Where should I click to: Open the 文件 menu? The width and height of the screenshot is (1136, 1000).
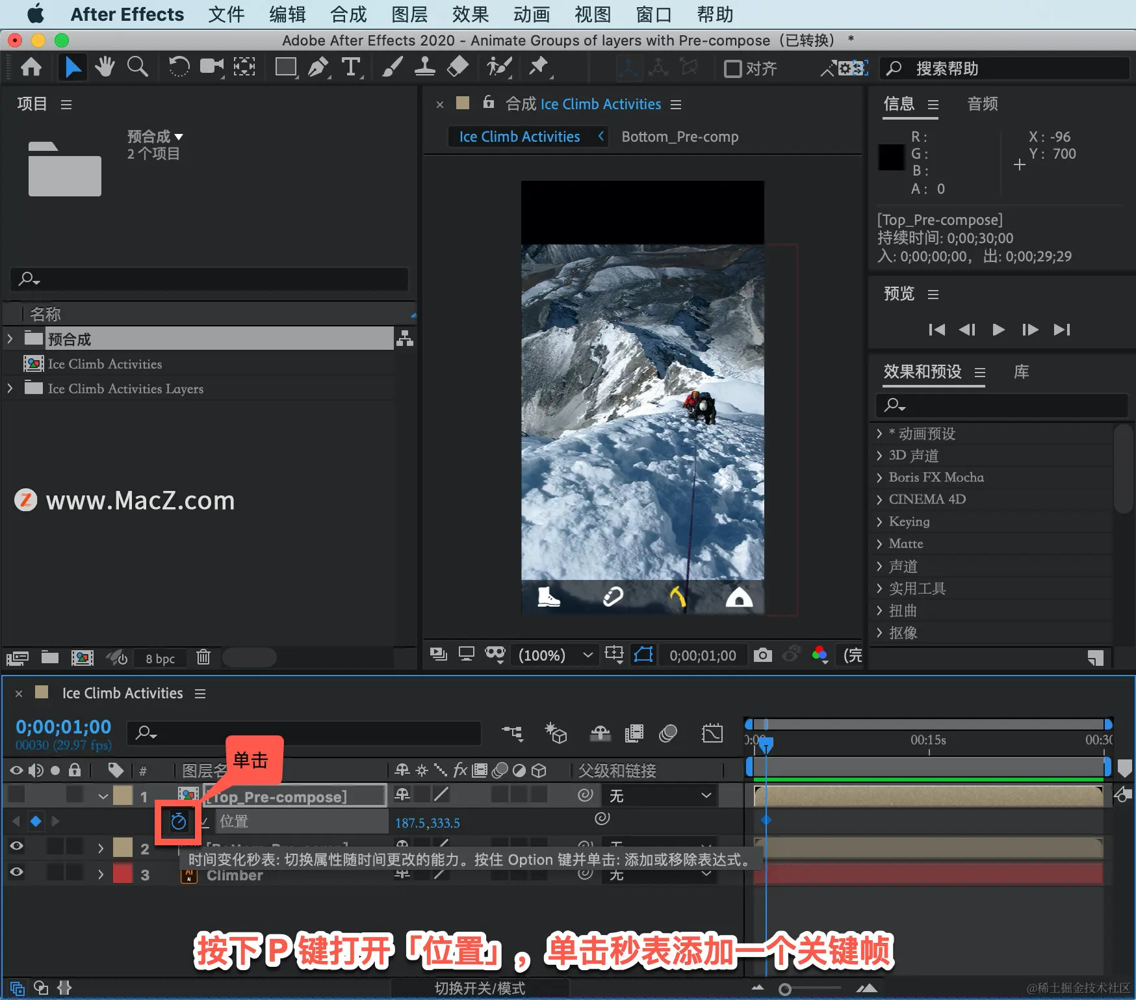226,14
